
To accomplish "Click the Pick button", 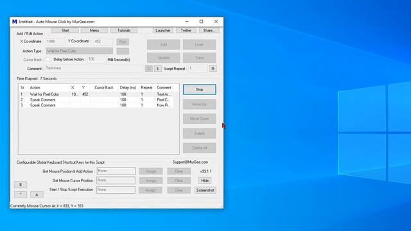I will (123, 42).
